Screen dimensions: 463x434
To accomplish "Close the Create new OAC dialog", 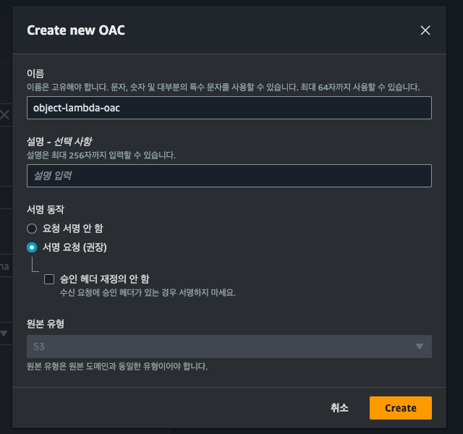I will (425, 30).
